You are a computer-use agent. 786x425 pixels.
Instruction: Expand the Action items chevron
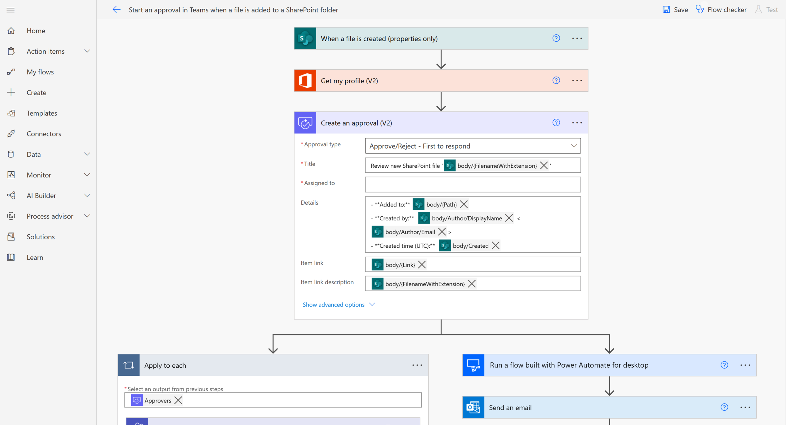tap(87, 51)
